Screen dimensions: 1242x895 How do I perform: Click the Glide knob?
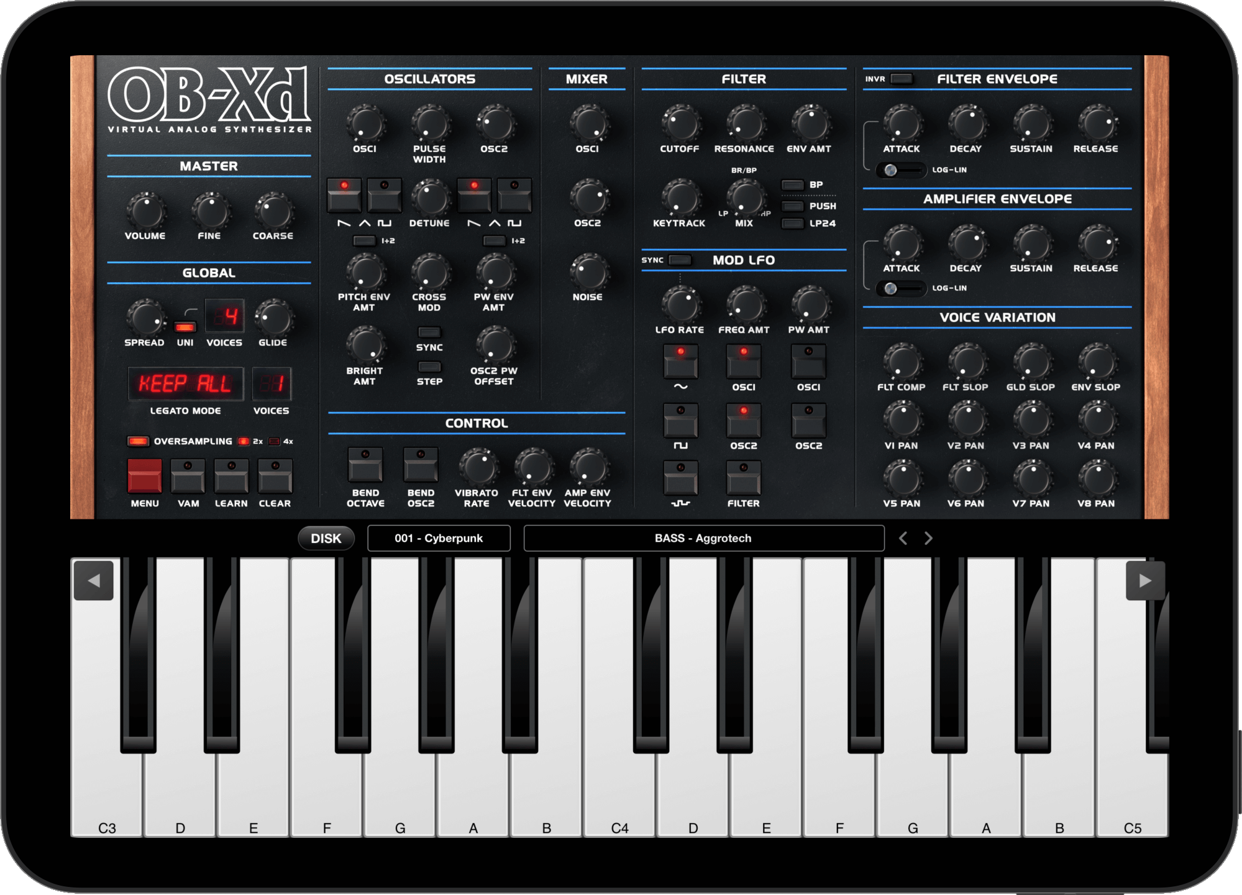click(273, 318)
